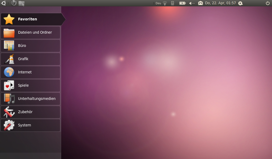Open the System category
The width and height of the screenshot is (272, 159).
coord(30,125)
